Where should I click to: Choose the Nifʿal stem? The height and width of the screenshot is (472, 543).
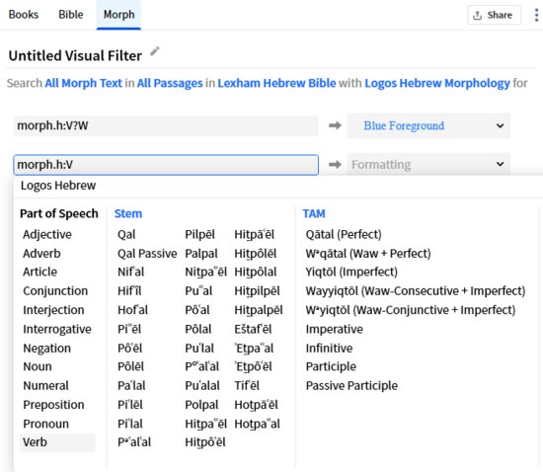click(x=131, y=272)
